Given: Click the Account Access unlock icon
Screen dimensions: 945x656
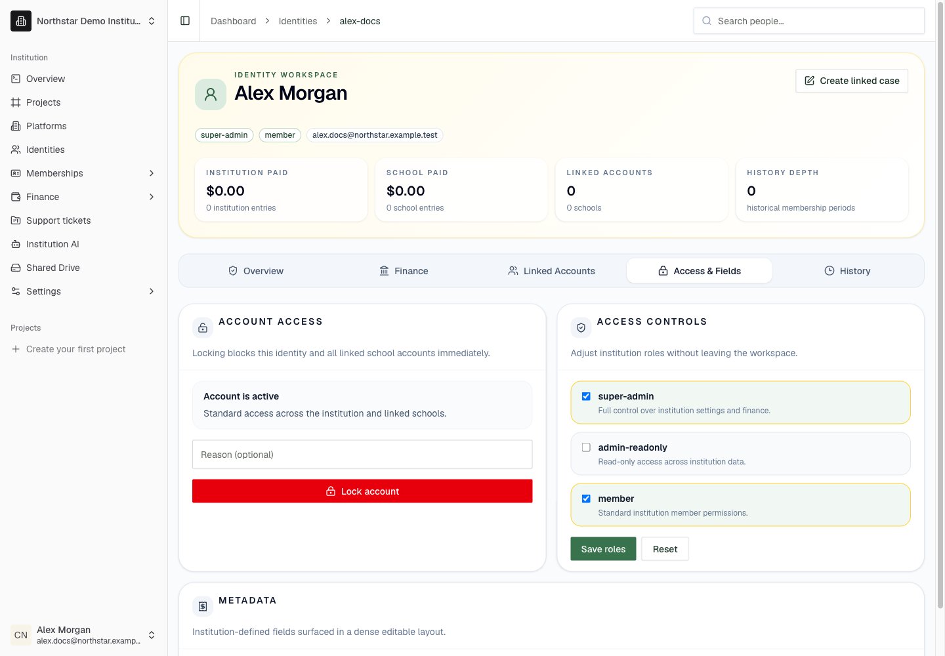Looking at the screenshot, I should tap(203, 327).
